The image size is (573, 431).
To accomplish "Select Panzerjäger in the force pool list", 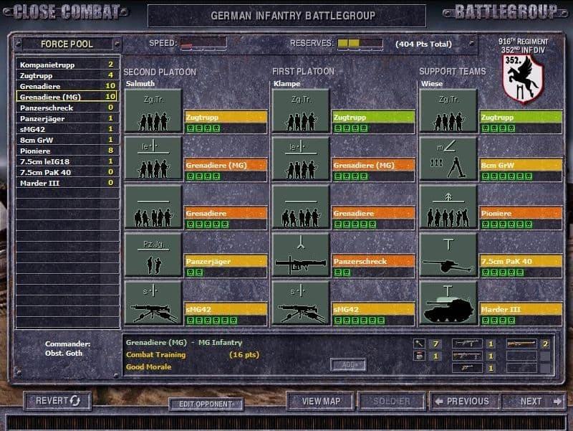I will click(67, 118).
